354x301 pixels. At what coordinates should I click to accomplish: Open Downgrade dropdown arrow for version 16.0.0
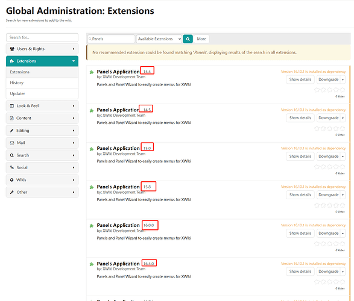[343, 233]
